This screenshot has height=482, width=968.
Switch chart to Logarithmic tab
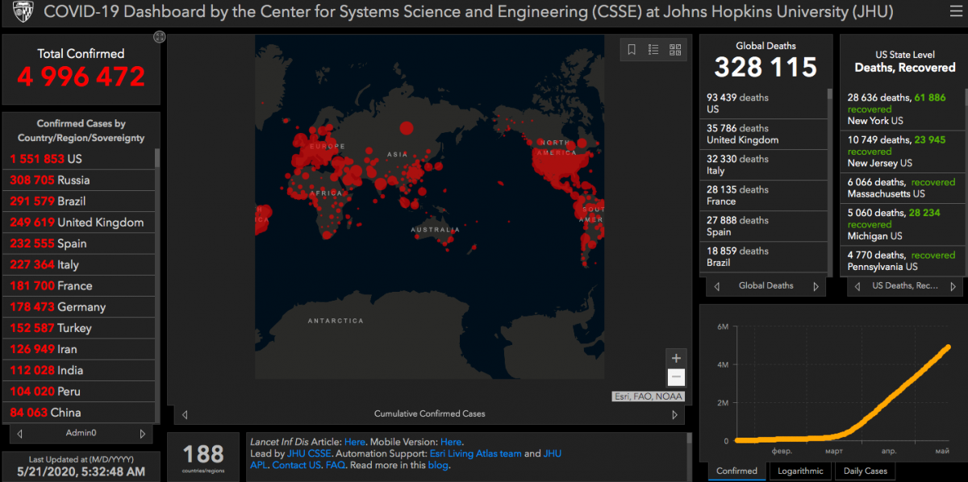click(x=800, y=472)
